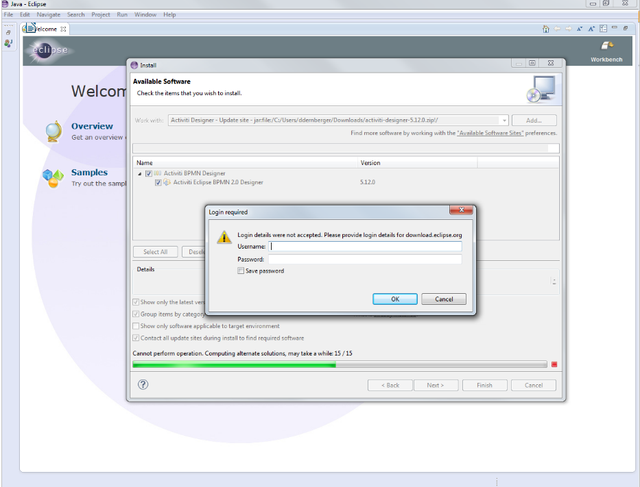Close the Welcome tab with its X

point(64,29)
